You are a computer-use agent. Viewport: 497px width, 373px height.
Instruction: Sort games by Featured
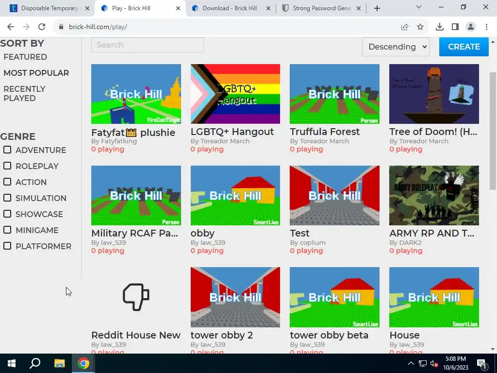[25, 57]
